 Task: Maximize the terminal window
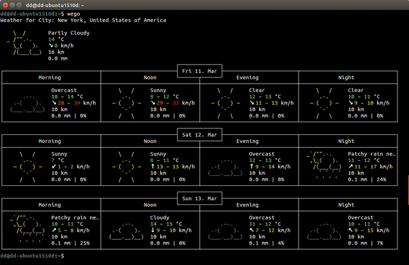point(19,5)
